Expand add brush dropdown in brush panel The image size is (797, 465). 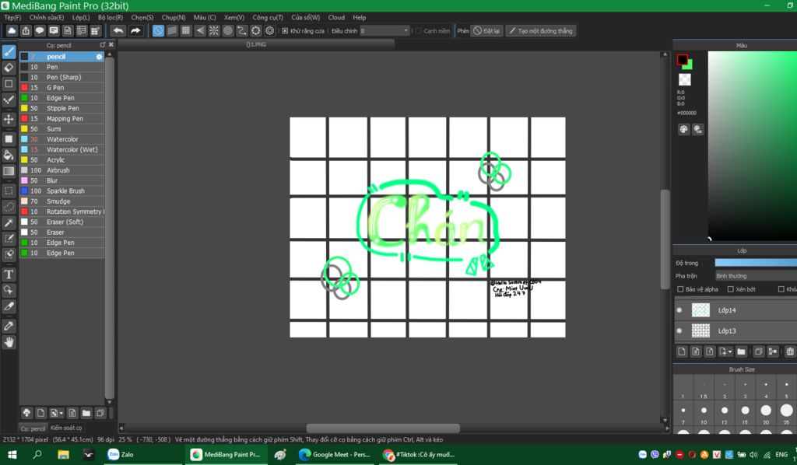click(61, 413)
